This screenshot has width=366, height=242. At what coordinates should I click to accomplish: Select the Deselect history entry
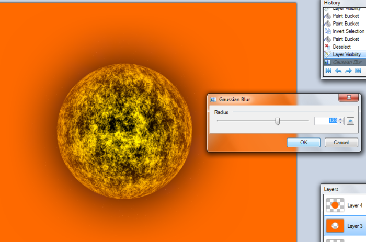tap(345, 47)
